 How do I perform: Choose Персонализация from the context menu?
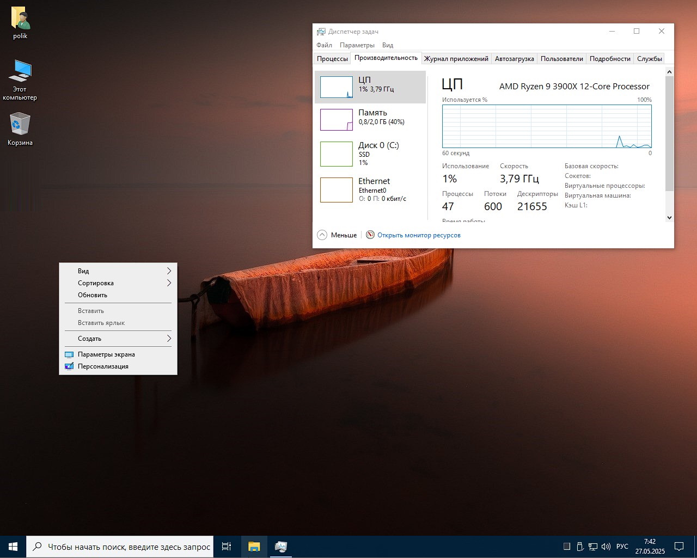coord(103,366)
